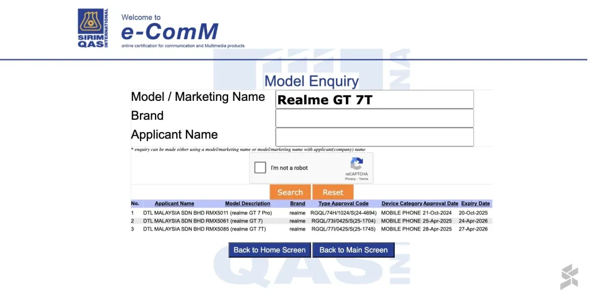Click the reCAPTCHA logo icon

(357, 164)
